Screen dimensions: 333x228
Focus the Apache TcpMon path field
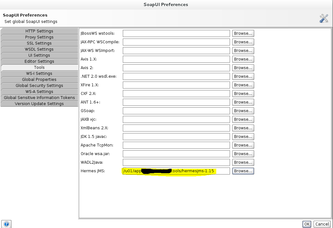point(176,145)
